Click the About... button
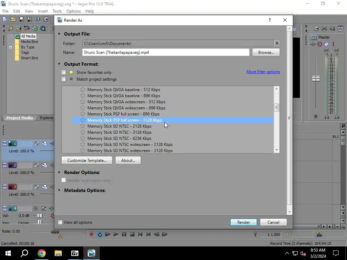The width and height of the screenshot is (347, 260). [x=128, y=160]
